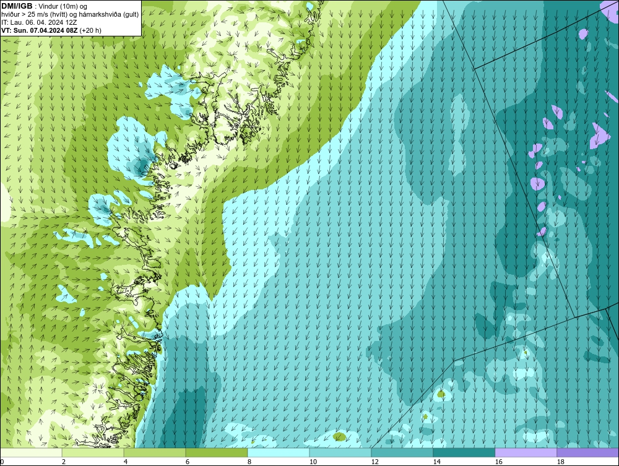The image size is (619, 466).
Task: Click the 4–6 m/s legend color swatch
Action: (155, 452)
